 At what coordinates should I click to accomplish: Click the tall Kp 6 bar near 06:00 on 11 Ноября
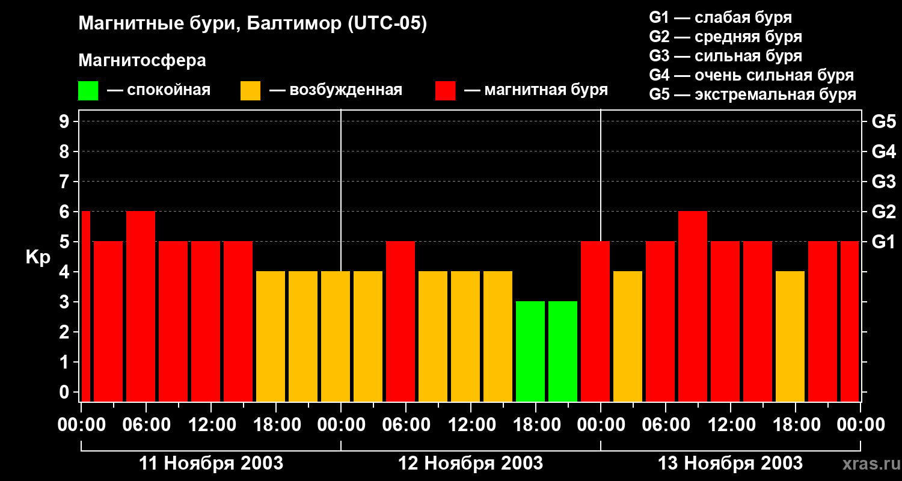coord(141,306)
